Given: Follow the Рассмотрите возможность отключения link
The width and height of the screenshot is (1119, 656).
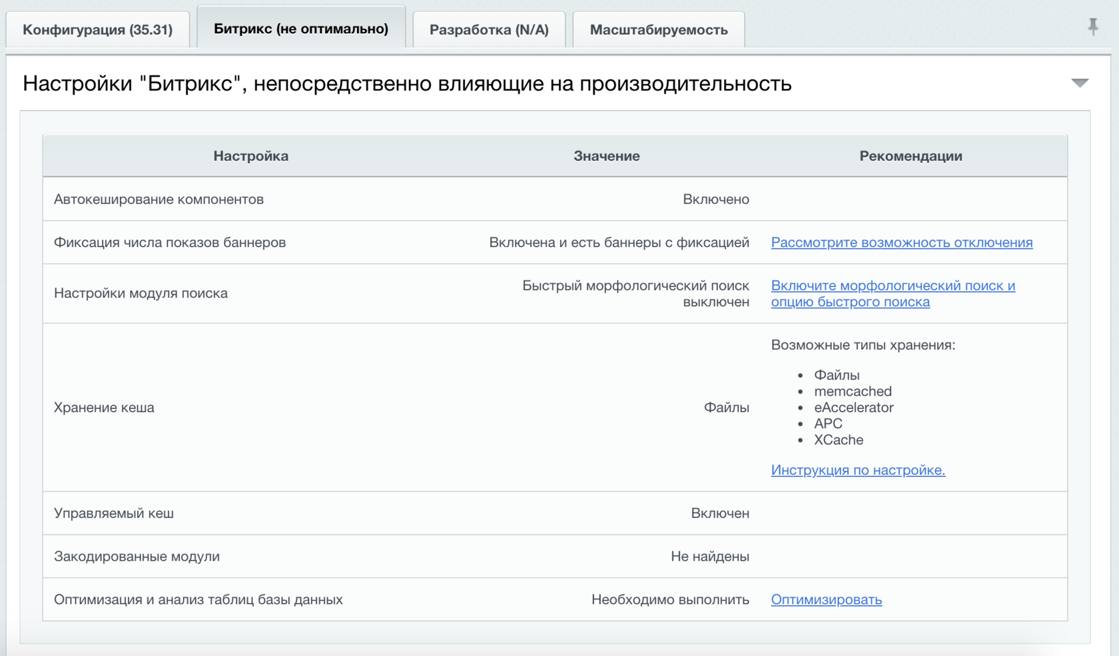Looking at the screenshot, I should click(x=902, y=242).
